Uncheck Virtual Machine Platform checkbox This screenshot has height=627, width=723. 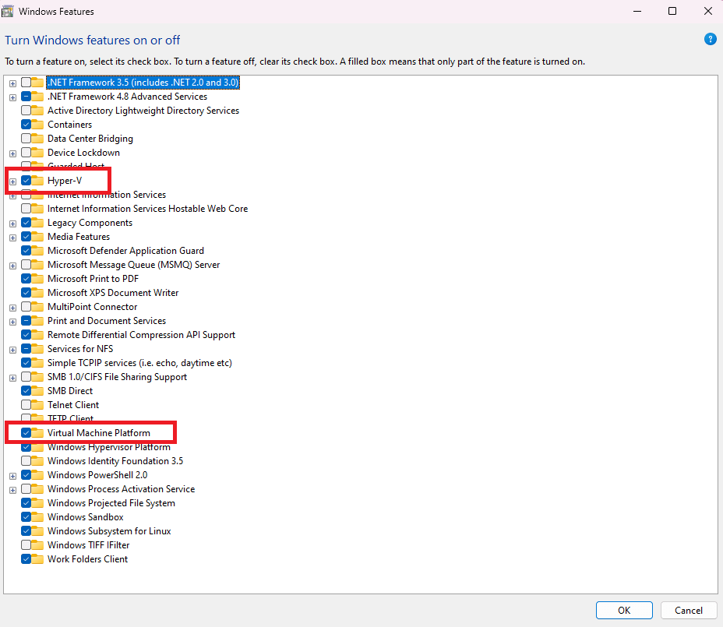(26, 433)
